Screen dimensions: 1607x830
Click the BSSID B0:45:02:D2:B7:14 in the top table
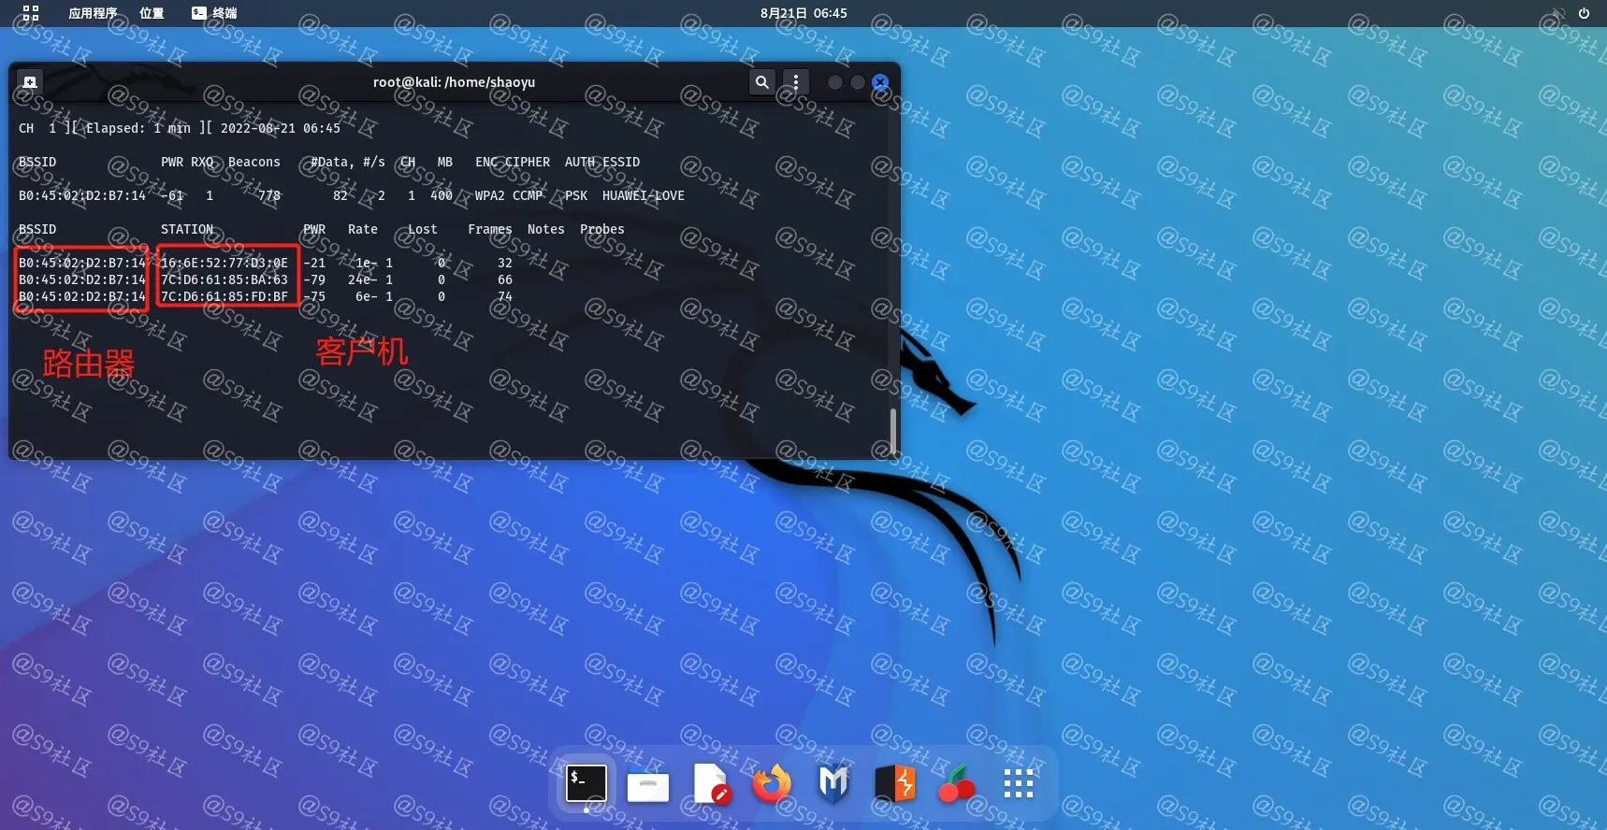[x=82, y=195]
